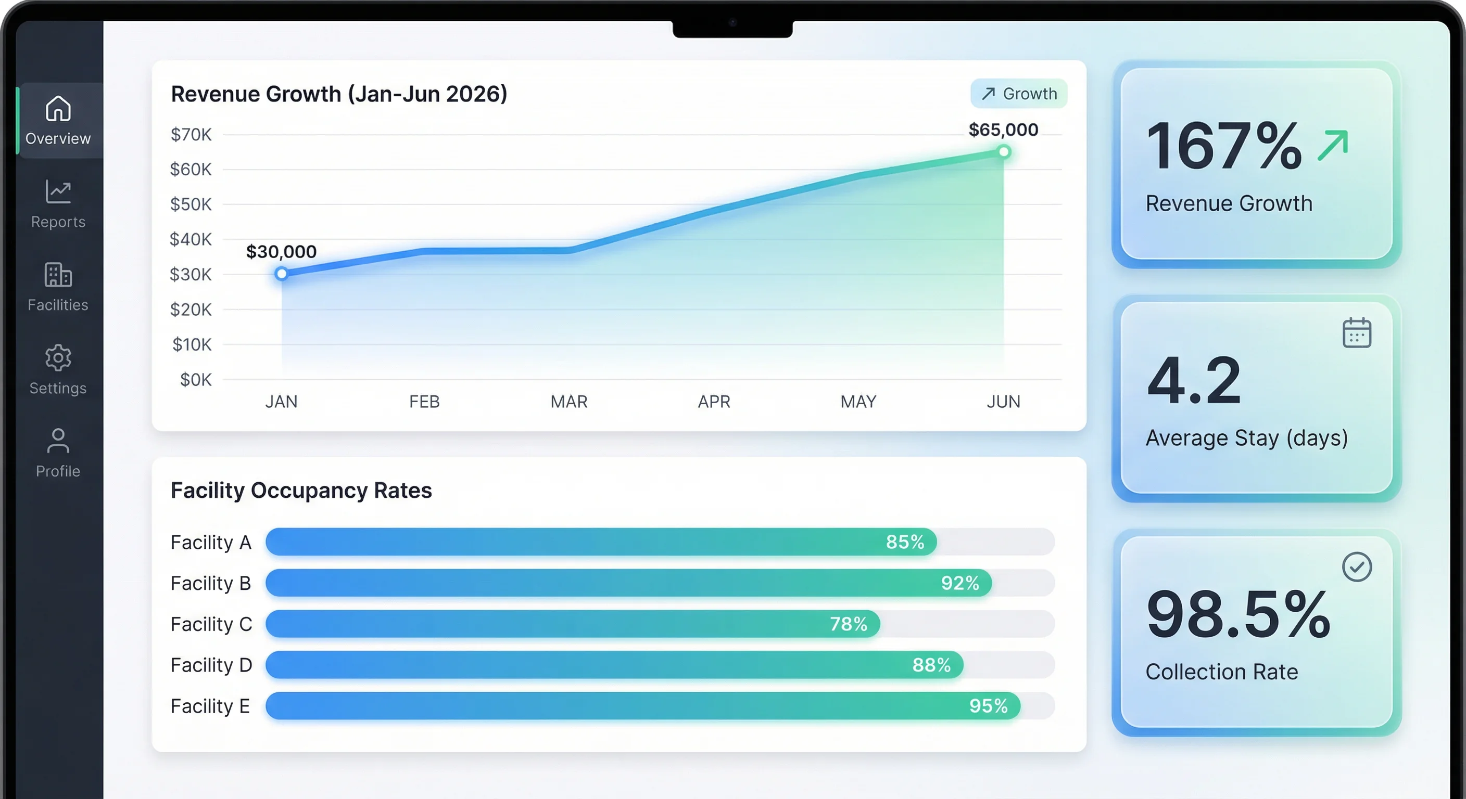Open the 98.5% Collection Rate card

point(1256,633)
